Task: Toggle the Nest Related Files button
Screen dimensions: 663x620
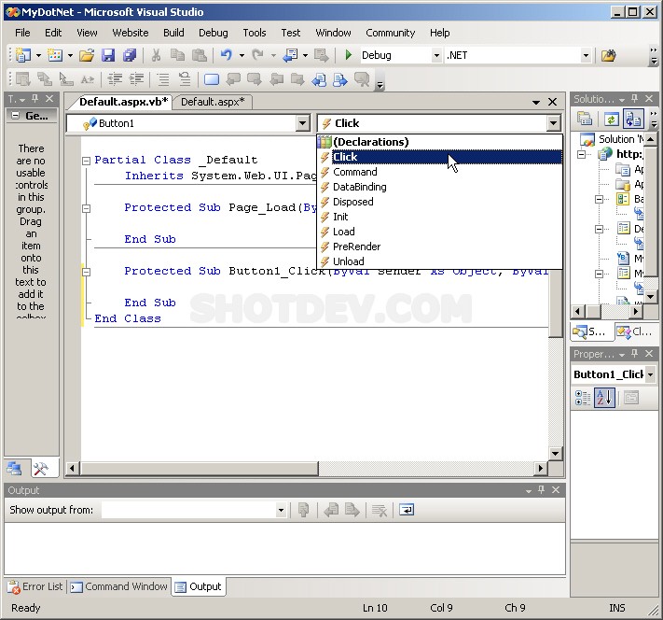Action: (633, 119)
